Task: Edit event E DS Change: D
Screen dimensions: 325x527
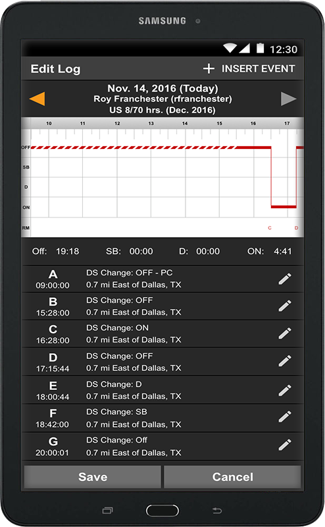Action: tap(285, 390)
